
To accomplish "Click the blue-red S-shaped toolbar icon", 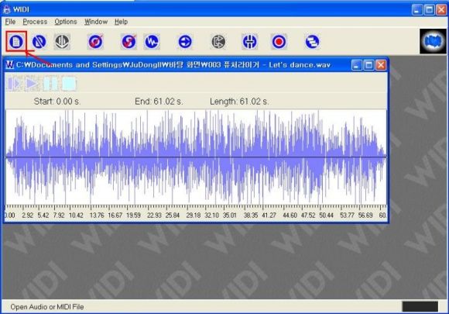I will click(x=129, y=42).
